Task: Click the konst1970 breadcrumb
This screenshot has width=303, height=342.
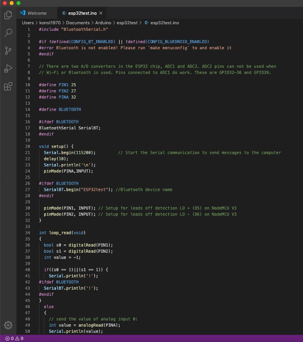Action: (50, 23)
